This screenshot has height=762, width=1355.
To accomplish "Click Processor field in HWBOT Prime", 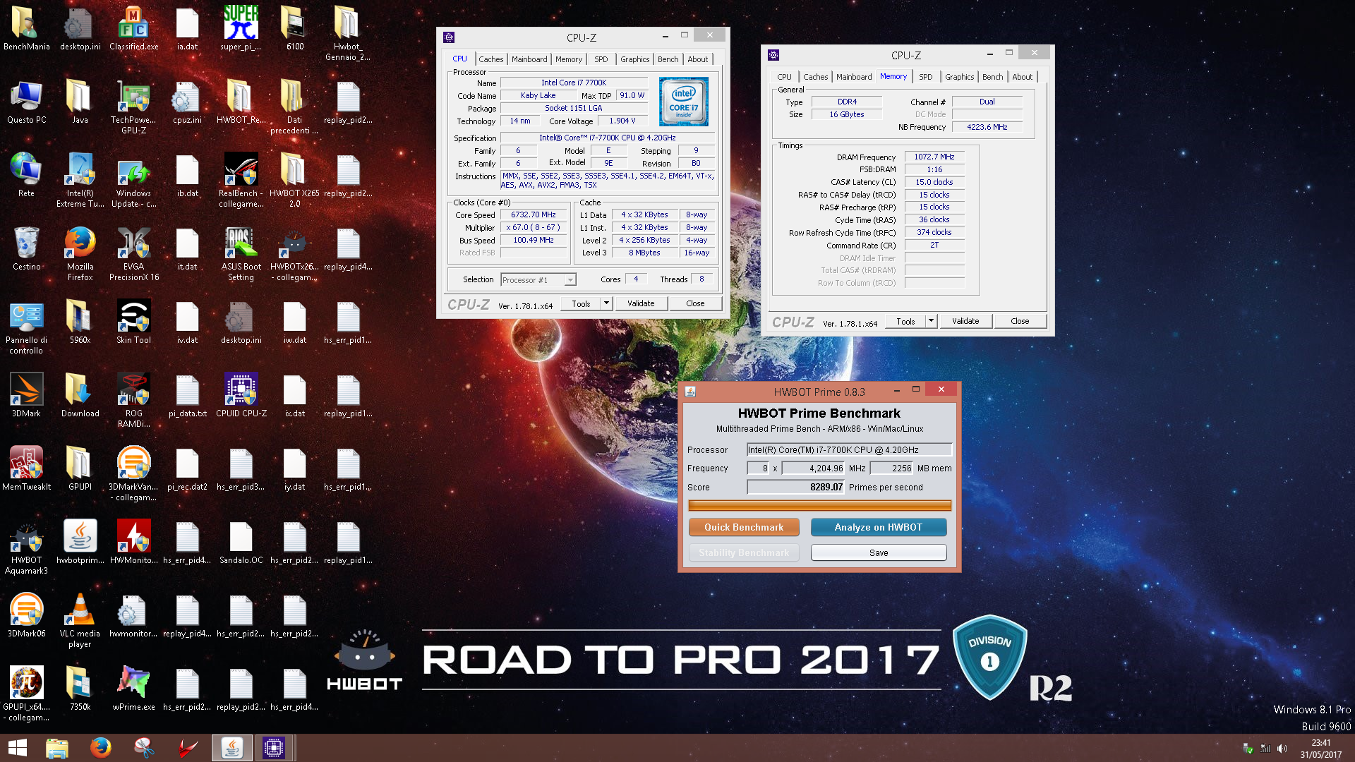I will (849, 449).
